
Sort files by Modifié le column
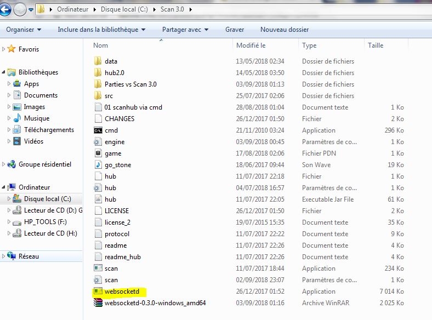pyautogui.click(x=251, y=45)
